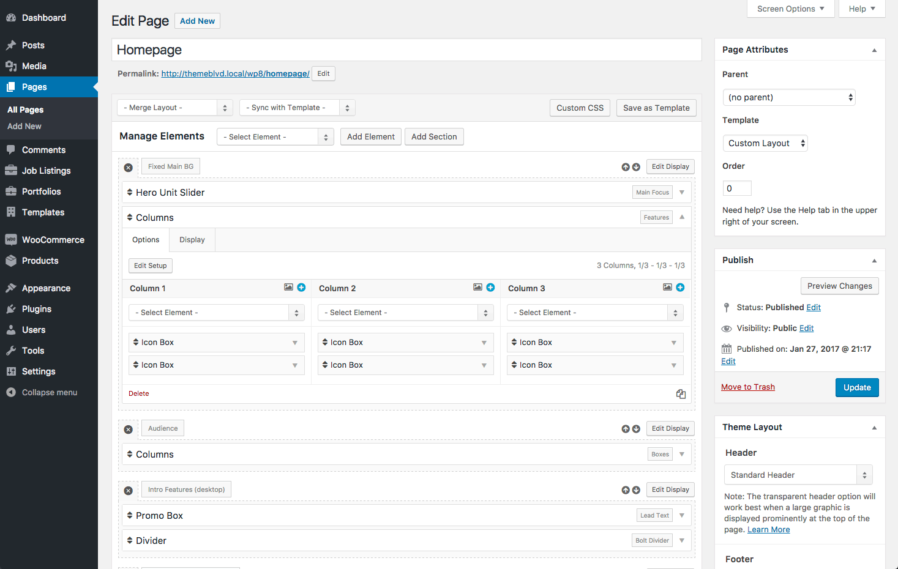Open Posts menu in sidebar
898x569 pixels.
(49, 45)
